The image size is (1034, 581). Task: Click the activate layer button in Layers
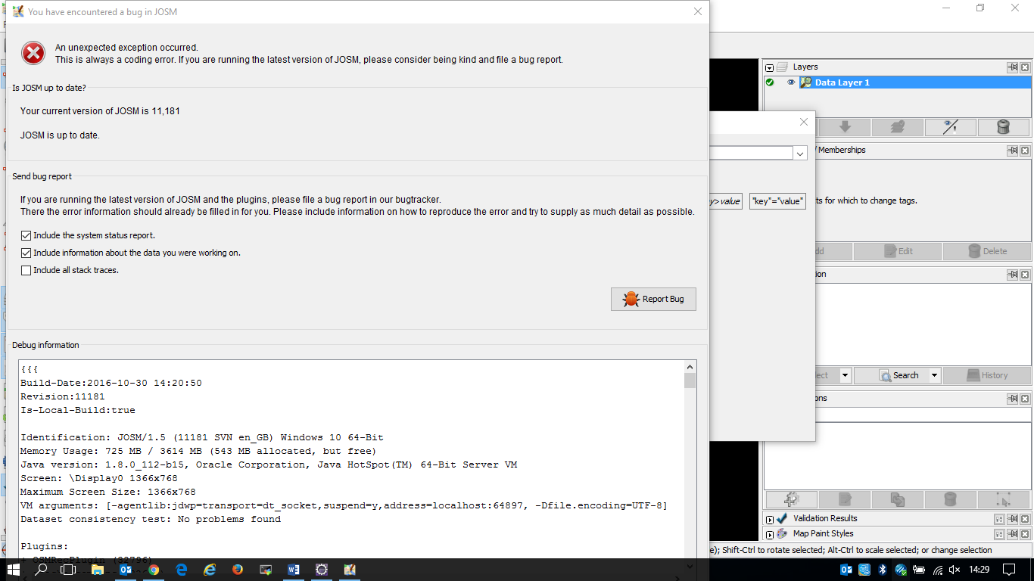(x=897, y=127)
